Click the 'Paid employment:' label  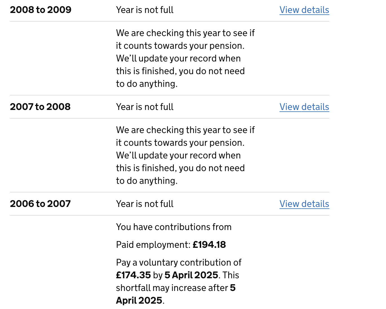tap(153, 245)
